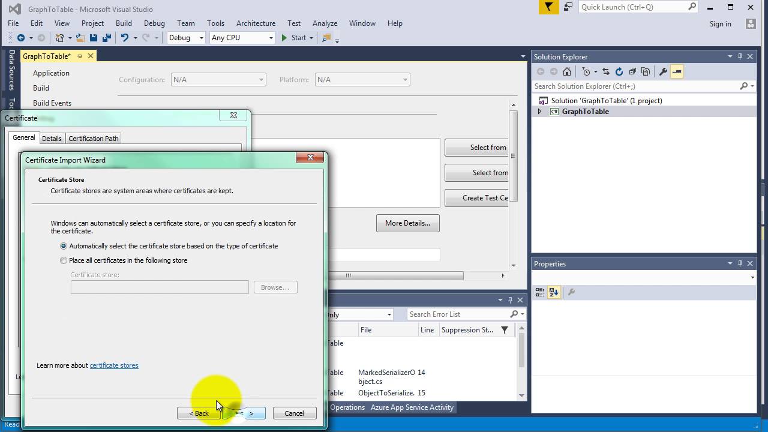768x432 pixels.
Task: Click the Create Test Certificate button
Action: (x=477, y=198)
